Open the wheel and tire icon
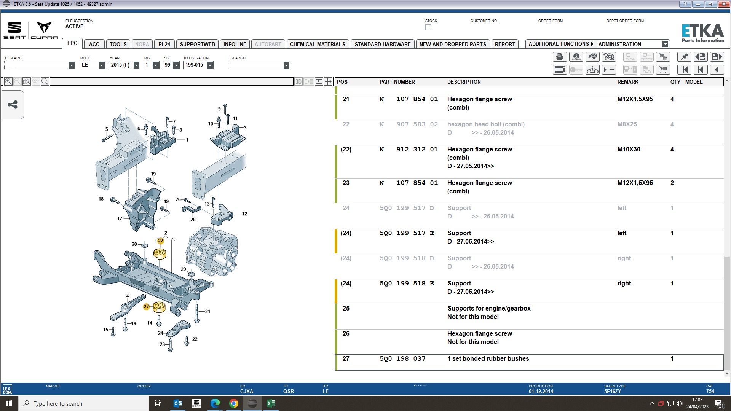The image size is (731, 411). click(x=576, y=57)
